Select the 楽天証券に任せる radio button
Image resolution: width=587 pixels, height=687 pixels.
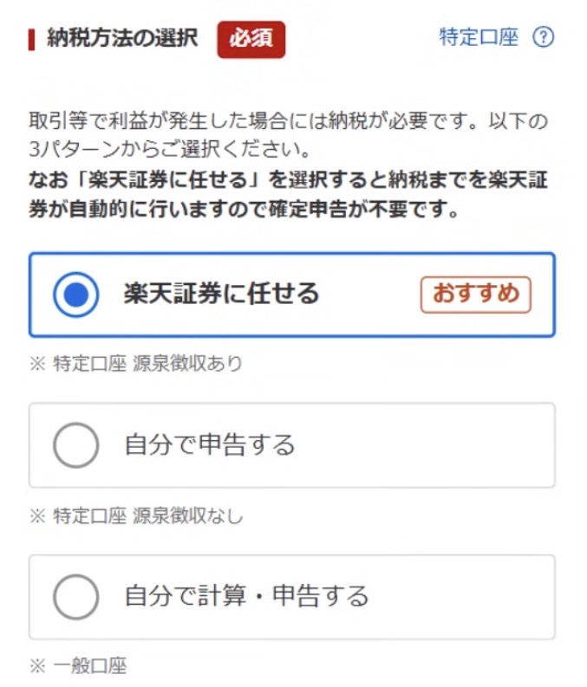click(x=76, y=295)
